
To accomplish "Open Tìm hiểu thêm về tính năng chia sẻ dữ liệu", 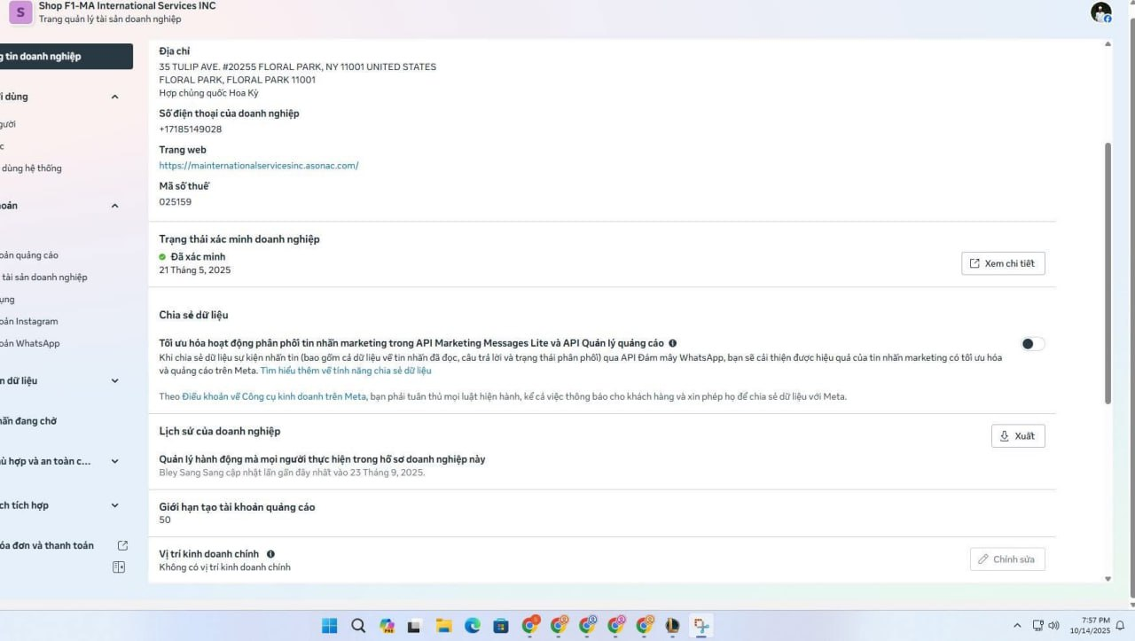I will click(346, 371).
